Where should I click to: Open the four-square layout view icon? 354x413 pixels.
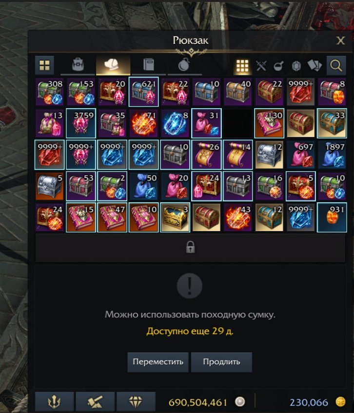44,65
